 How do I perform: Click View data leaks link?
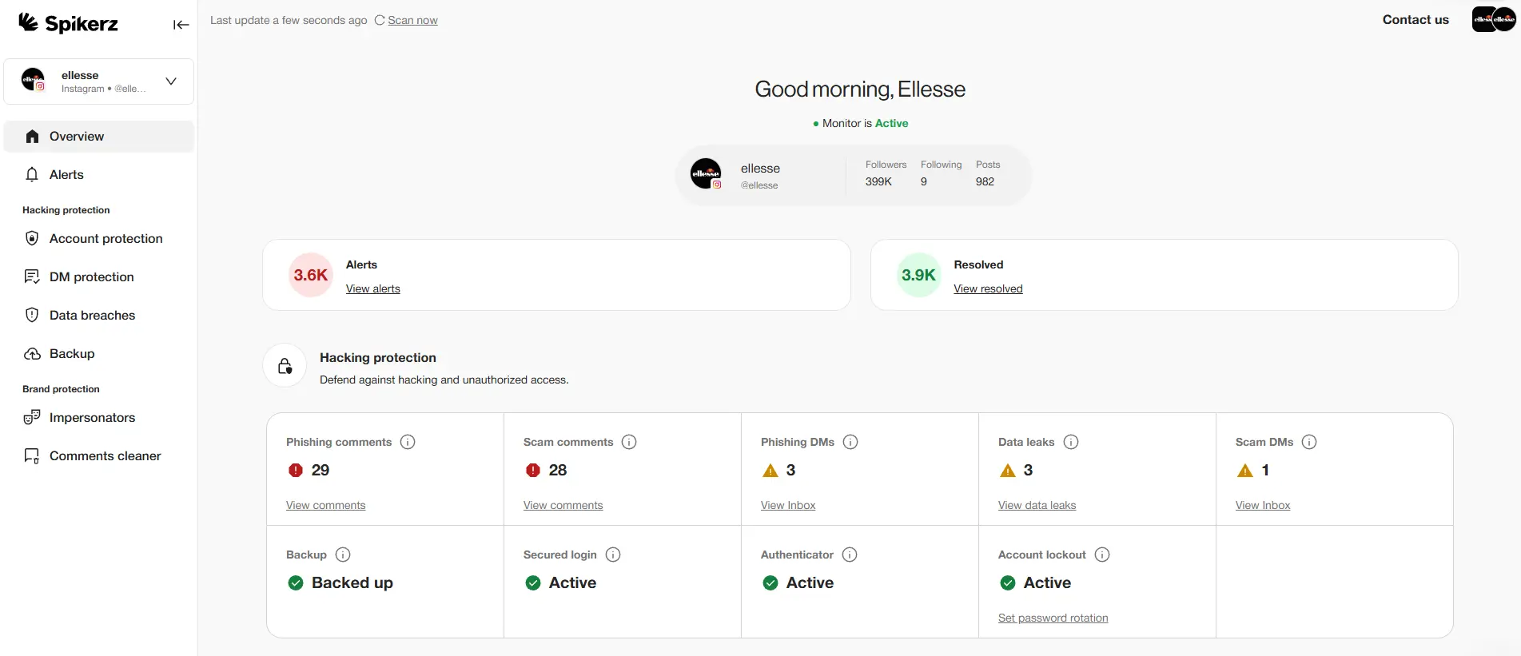tap(1037, 505)
